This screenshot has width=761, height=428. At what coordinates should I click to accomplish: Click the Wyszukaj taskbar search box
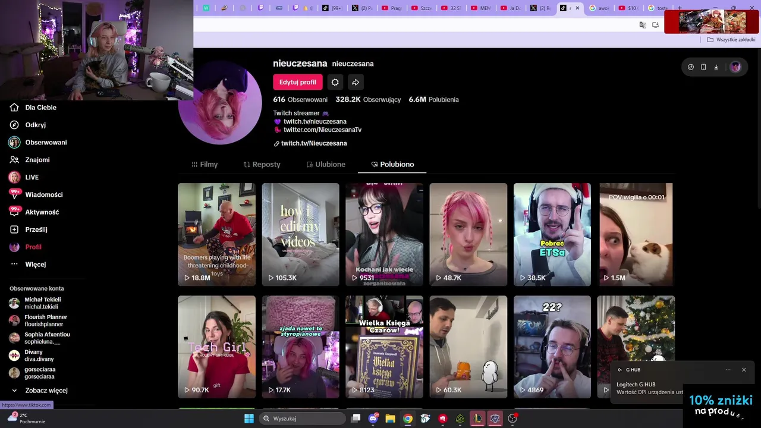(303, 418)
